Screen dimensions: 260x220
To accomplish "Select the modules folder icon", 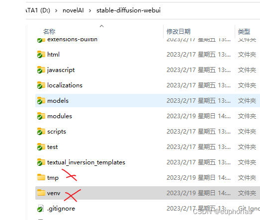I will pos(41,116).
